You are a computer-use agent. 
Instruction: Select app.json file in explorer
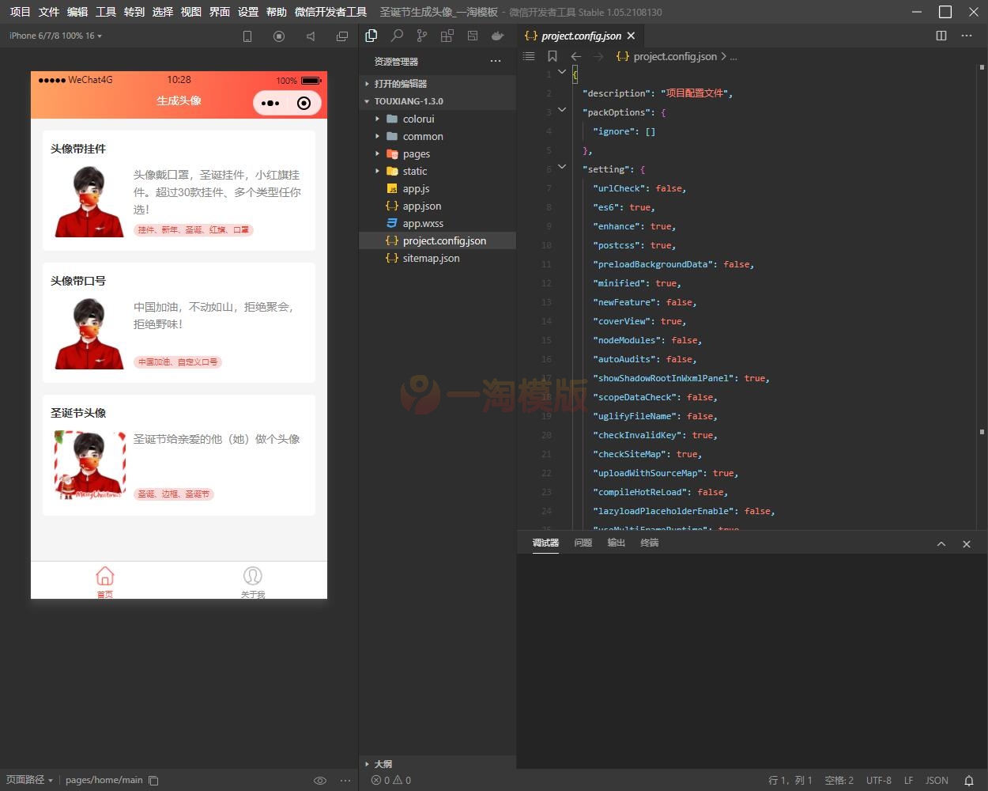(x=421, y=206)
